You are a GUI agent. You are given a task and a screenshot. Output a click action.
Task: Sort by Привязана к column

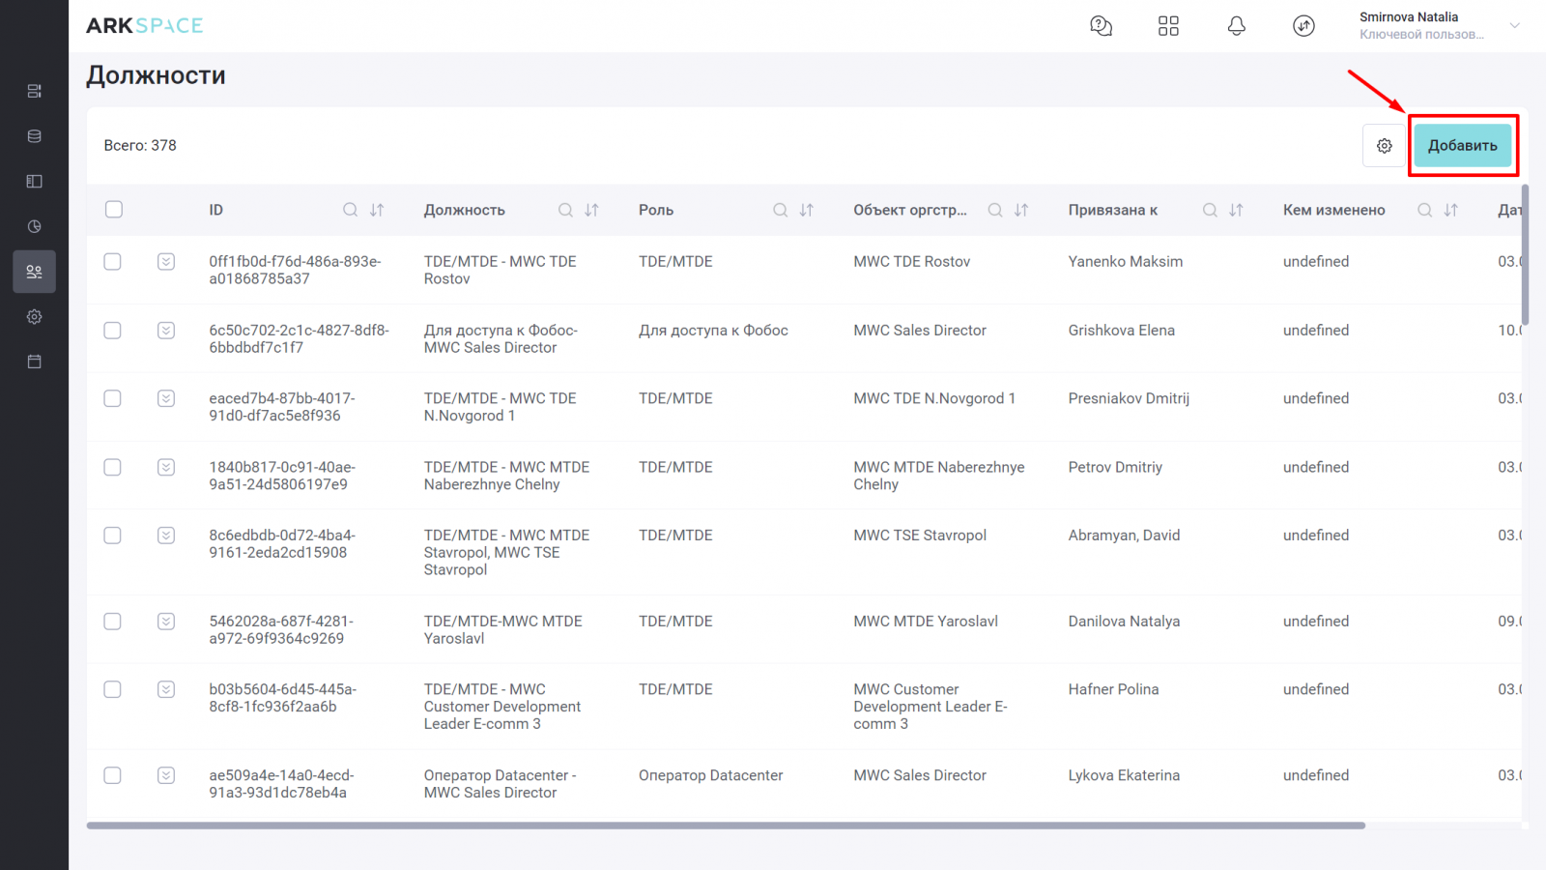[x=1236, y=210]
